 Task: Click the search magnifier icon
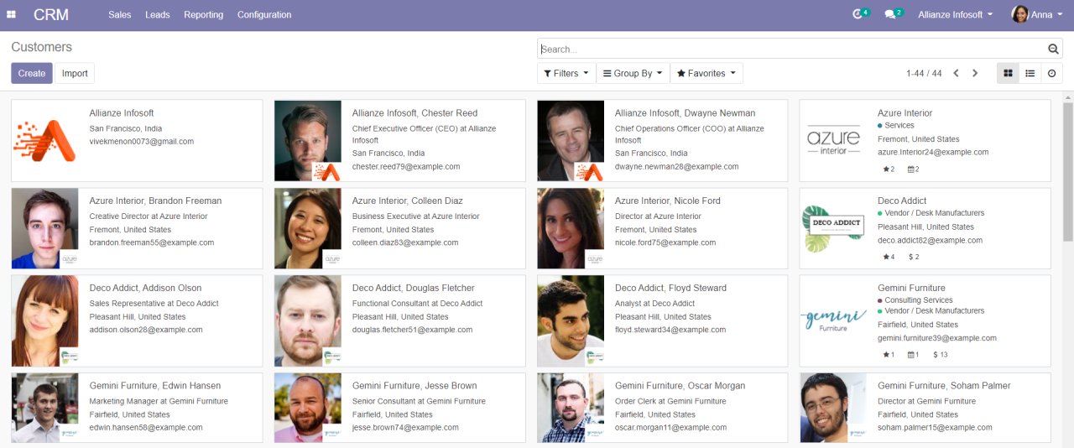pos(1054,49)
